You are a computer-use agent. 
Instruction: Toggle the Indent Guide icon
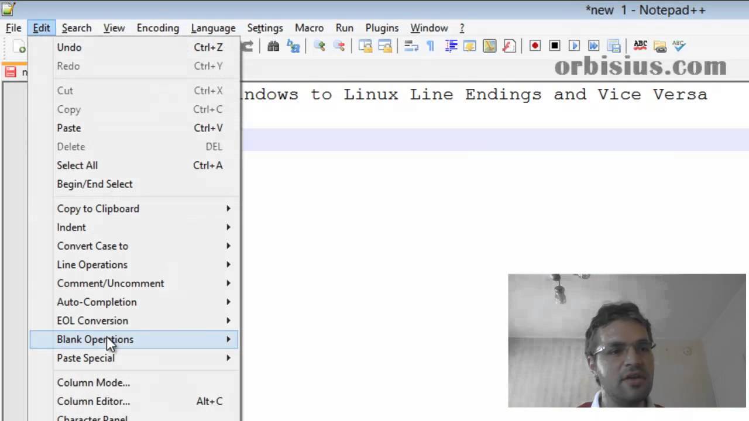(x=451, y=46)
